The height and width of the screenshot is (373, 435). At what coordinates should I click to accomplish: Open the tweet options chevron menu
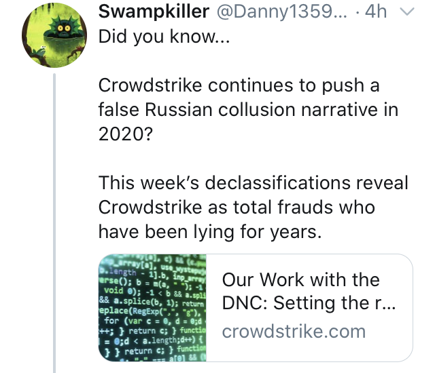[406, 12]
